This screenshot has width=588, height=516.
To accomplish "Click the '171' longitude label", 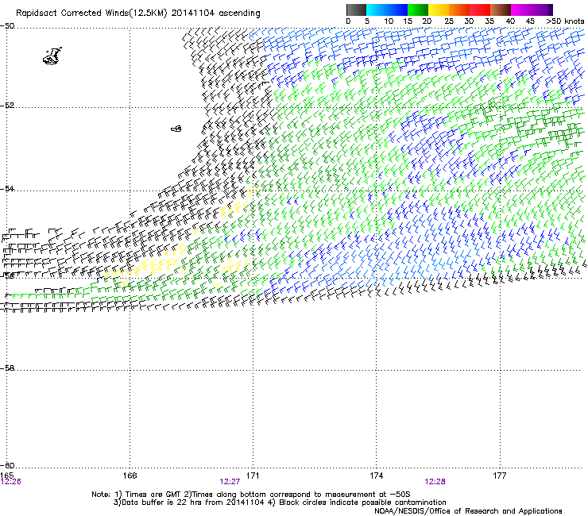I will pos(253,476).
